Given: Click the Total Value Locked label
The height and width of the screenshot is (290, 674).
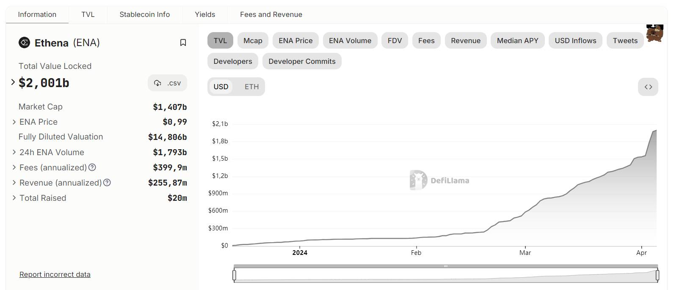Looking at the screenshot, I should click(x=55, y=66).
